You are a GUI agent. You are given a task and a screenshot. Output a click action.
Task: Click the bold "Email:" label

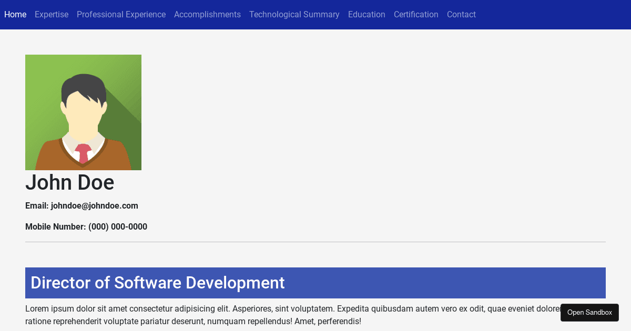(37, 206)
